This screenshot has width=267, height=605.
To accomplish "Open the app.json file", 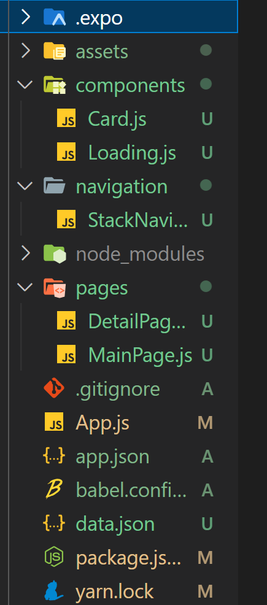I will pyautogui.click(x=112, y=457).
